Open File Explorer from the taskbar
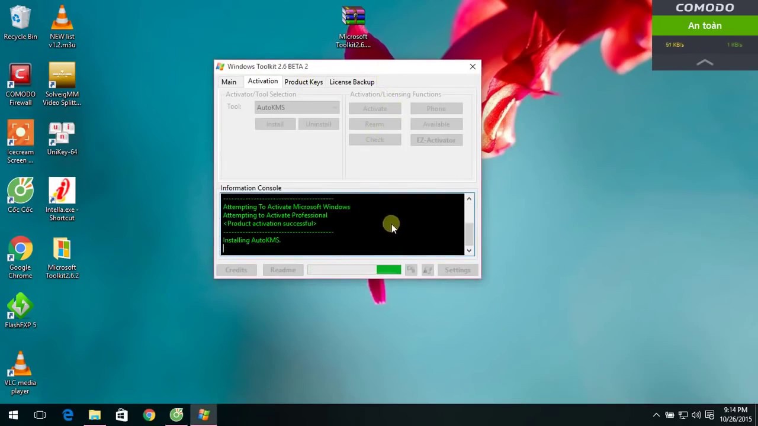This screenshot has width=758, height=426. 95,415
